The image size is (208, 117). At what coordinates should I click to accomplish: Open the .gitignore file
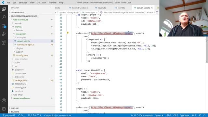tap(32, 70)
